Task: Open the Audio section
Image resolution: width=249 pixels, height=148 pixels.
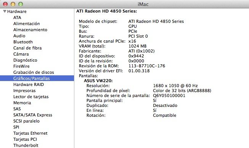Action: (x=19, y=36)
